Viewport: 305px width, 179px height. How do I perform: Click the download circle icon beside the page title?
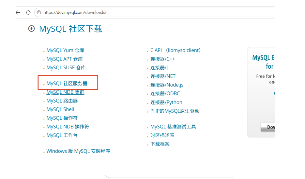coord(31,29)
